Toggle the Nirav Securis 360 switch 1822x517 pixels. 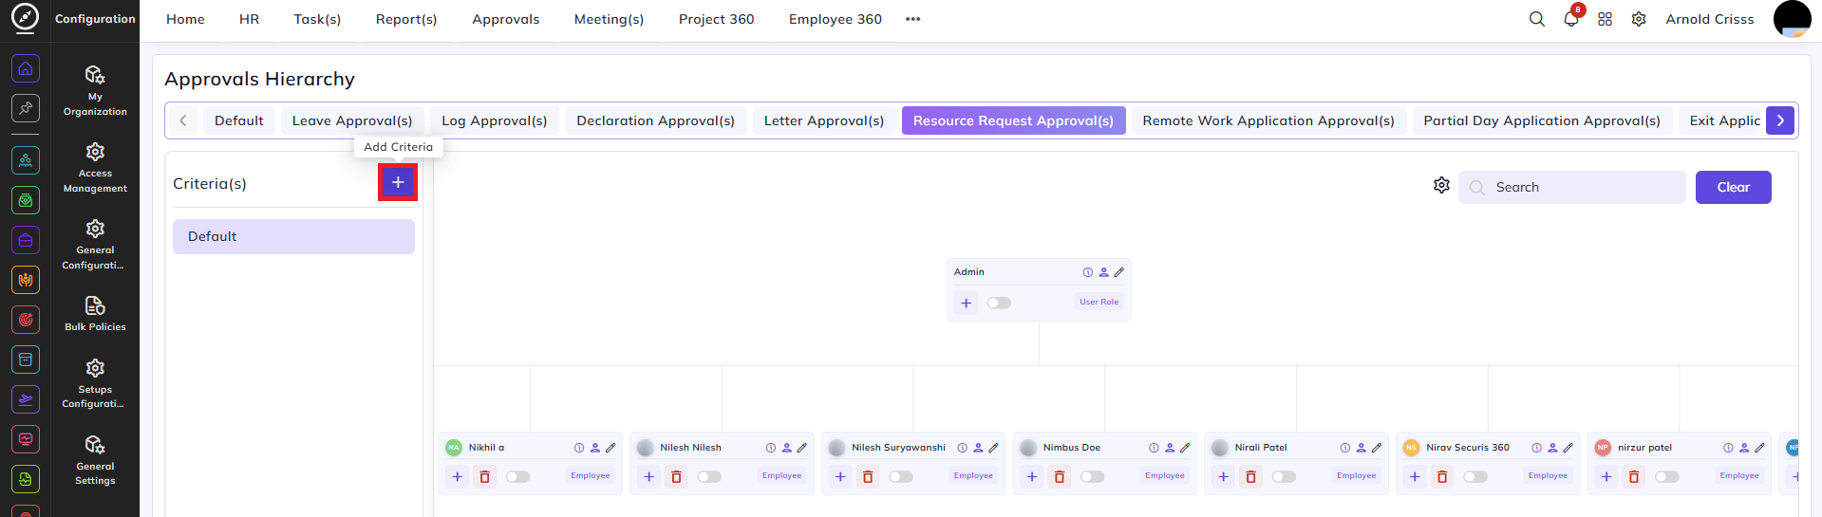pos(1475,476)
